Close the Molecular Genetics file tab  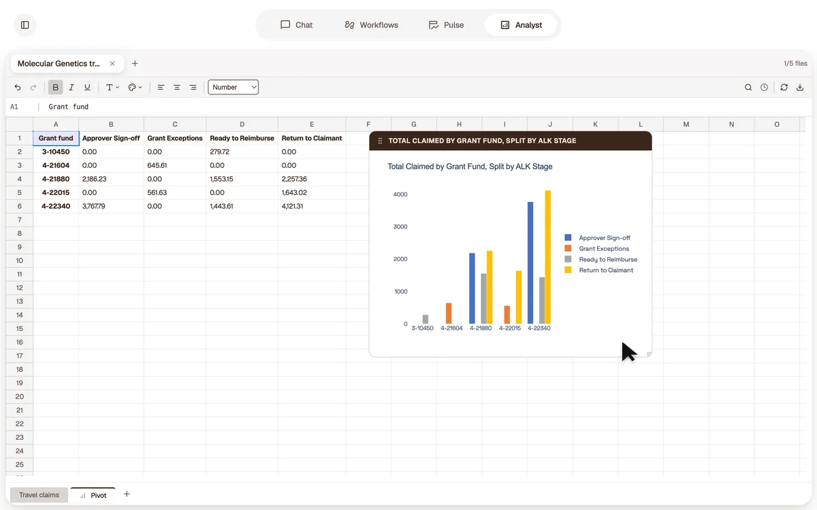point(112,63)
